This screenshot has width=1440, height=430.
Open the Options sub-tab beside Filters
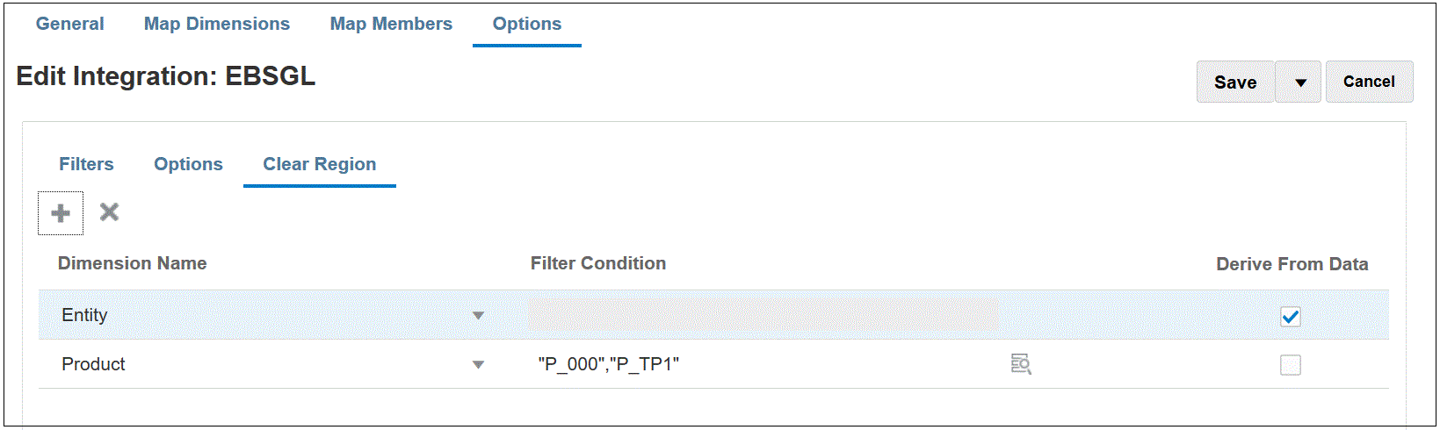tap(188, 164)
